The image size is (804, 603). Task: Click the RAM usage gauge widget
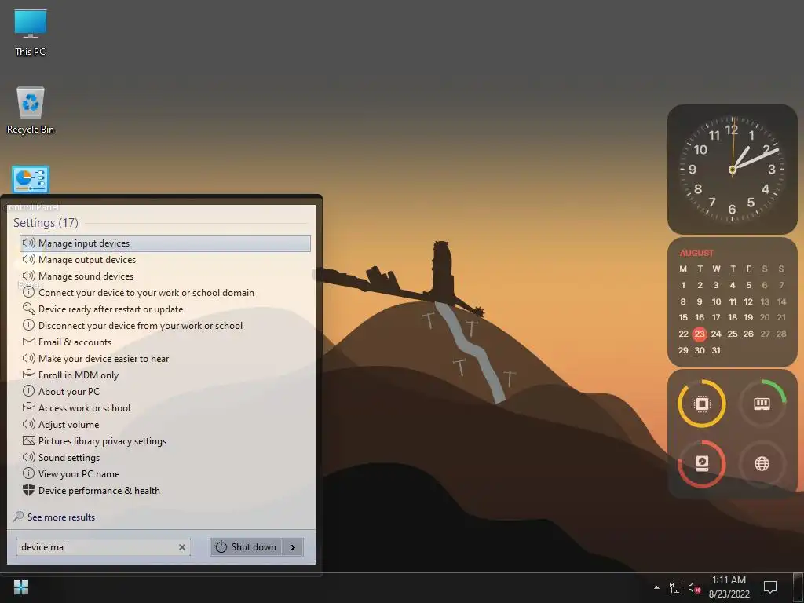(x=762, y=404)
